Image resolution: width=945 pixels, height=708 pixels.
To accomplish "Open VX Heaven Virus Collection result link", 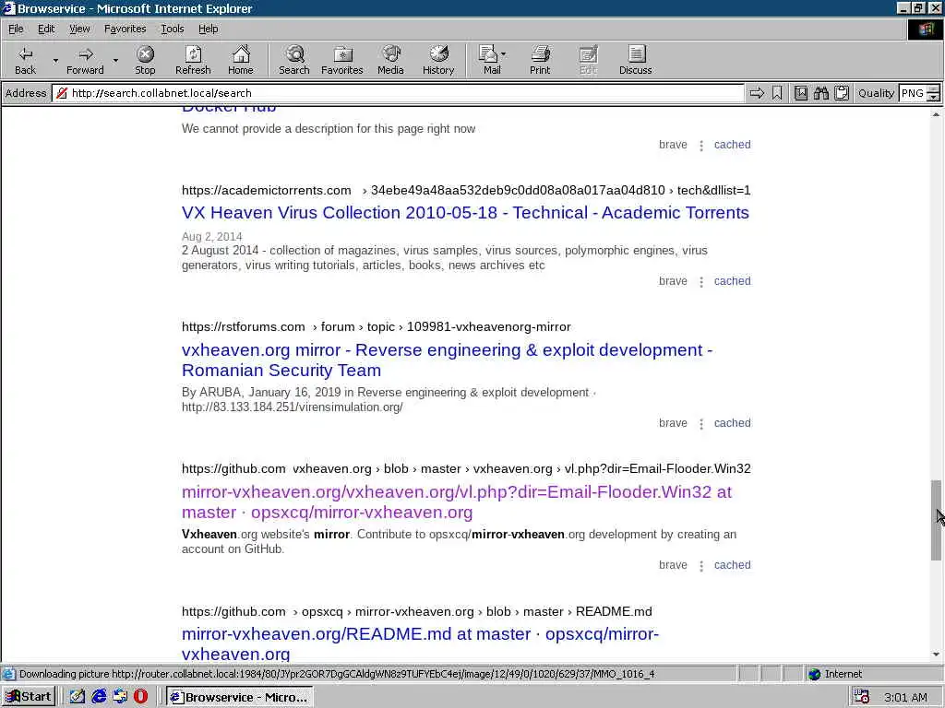I will pyautogui.click(x=465, y=213).
